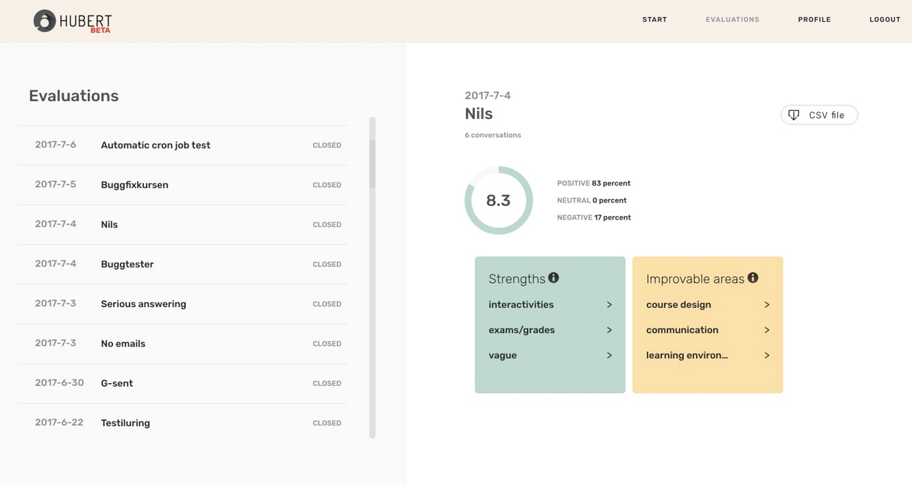
Task: Open the Strengths info icon
Action: pos(553,278)
